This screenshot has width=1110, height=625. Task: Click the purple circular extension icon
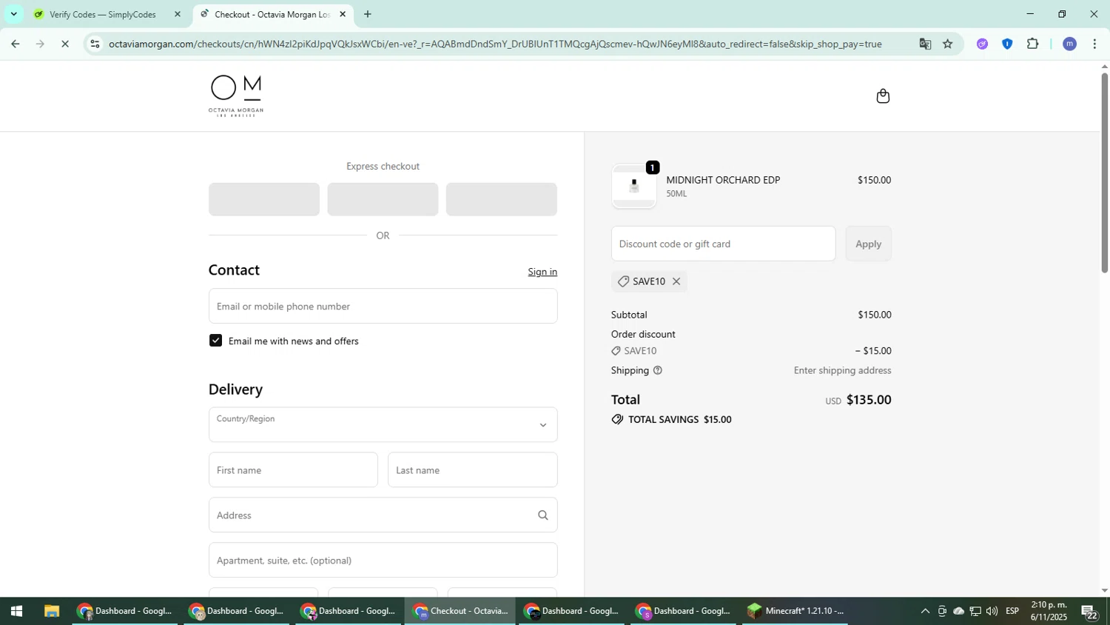[x=982, y=44]
